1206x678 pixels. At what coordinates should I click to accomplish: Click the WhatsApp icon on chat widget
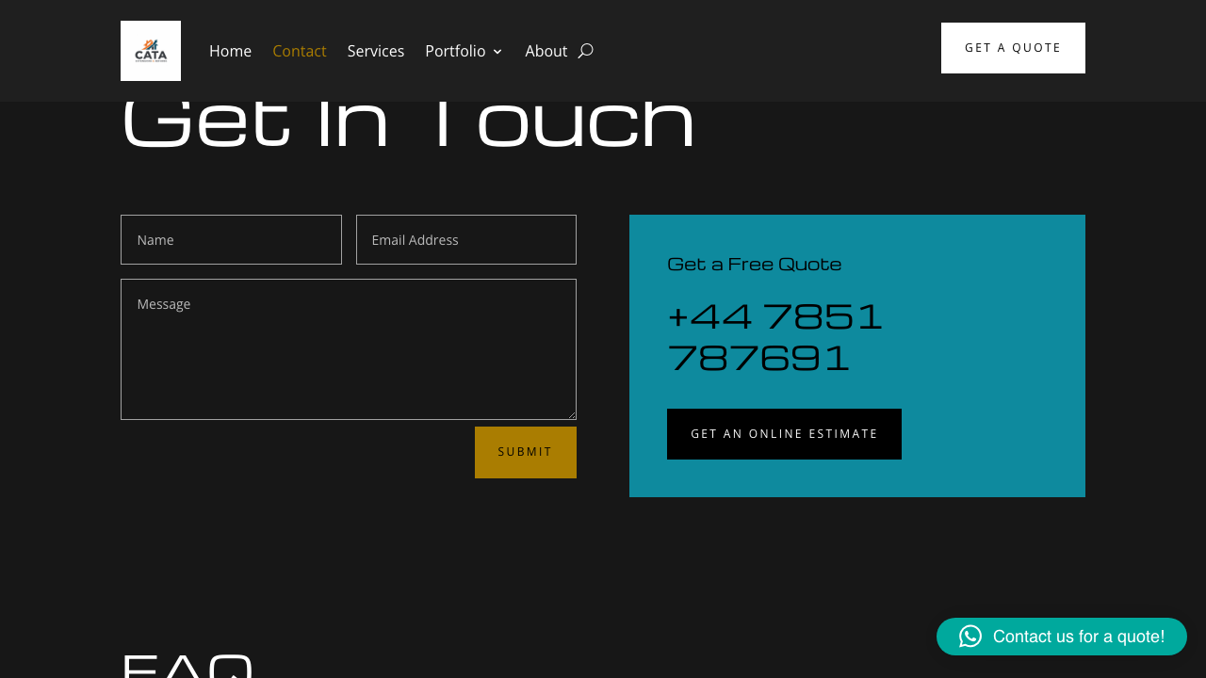tap(970, 637)
